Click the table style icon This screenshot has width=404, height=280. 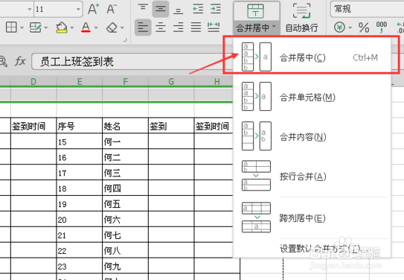click(x=35, y=28)
